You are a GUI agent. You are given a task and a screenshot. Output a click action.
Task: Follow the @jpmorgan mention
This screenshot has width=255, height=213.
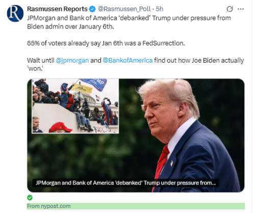click(x=72, y=60)
